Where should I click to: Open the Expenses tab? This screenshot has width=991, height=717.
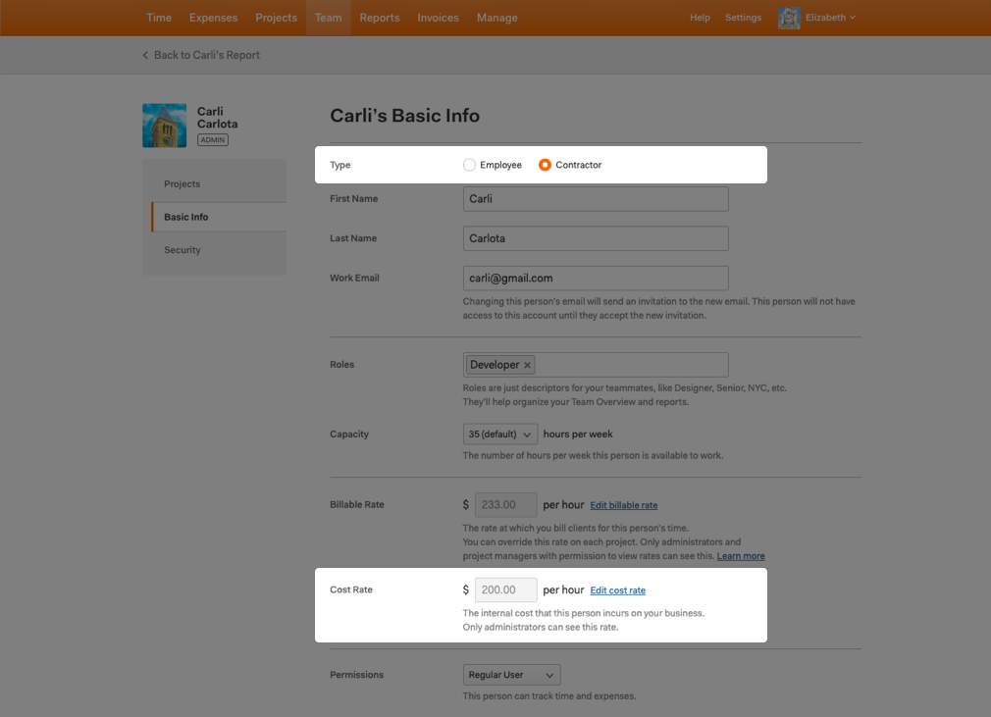(x=214, y=18)
